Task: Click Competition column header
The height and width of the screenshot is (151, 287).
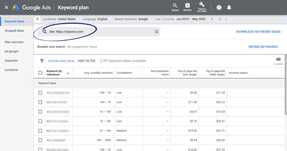Action: [x=124, y=73]
